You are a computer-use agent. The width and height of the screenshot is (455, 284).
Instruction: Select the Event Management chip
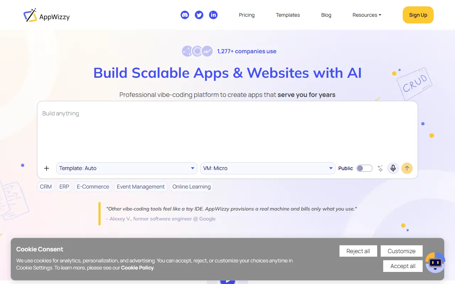141,187
